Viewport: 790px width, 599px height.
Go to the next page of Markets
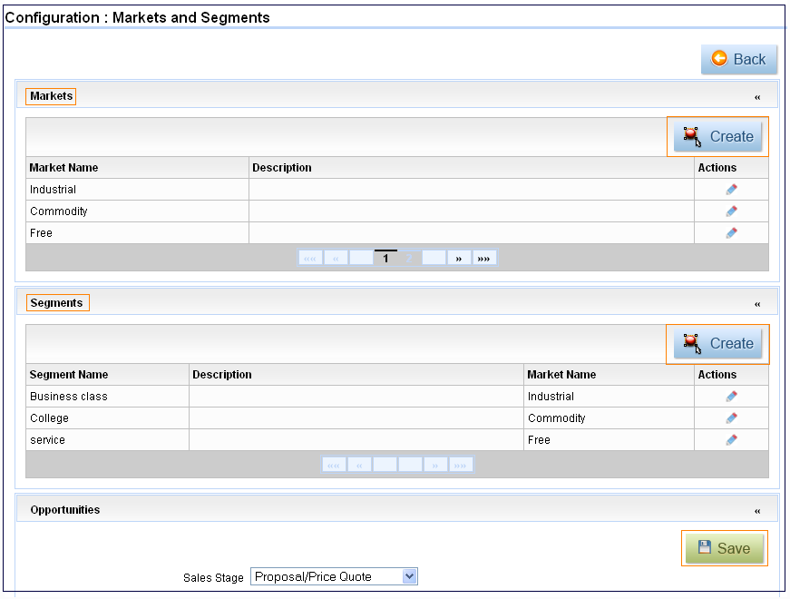point(459,258)
